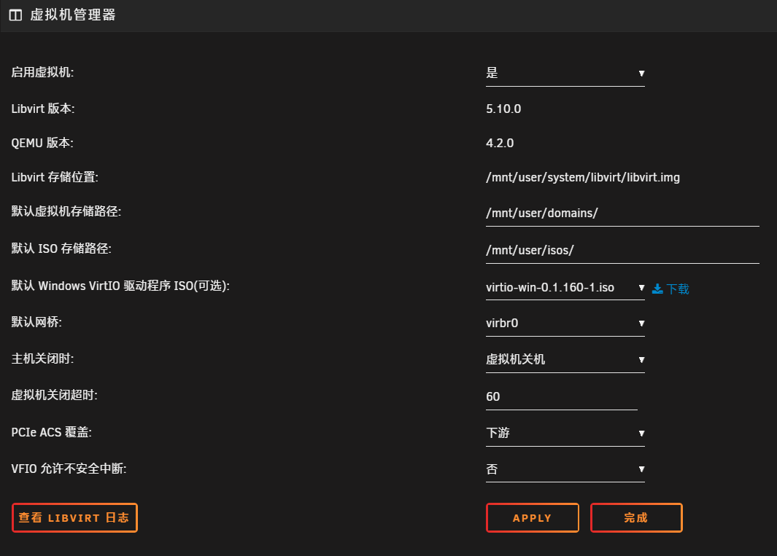Click the 查看 LIBVIRT 日志 button
Screen dimensions: 777x556
click(74, 518)
